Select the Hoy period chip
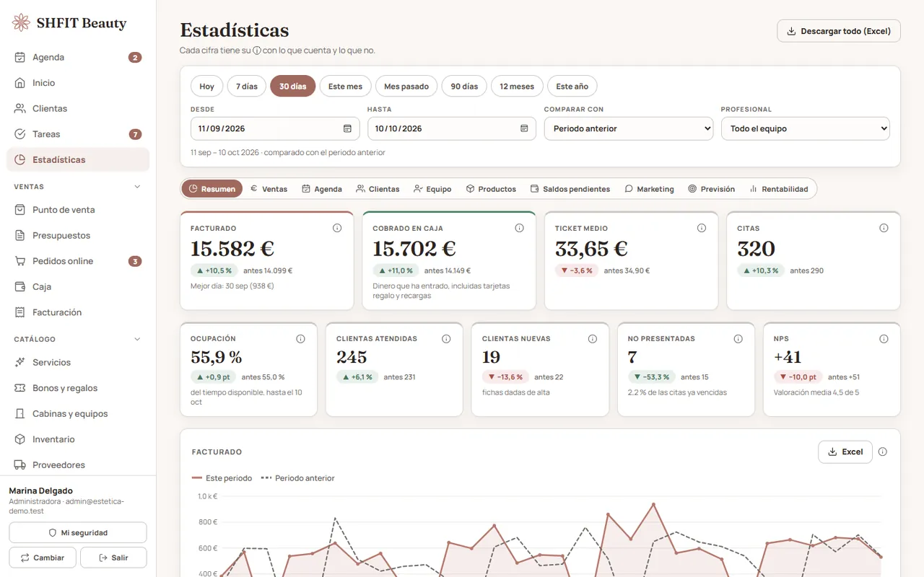This screenshot has height=577, width=924. 206,86
